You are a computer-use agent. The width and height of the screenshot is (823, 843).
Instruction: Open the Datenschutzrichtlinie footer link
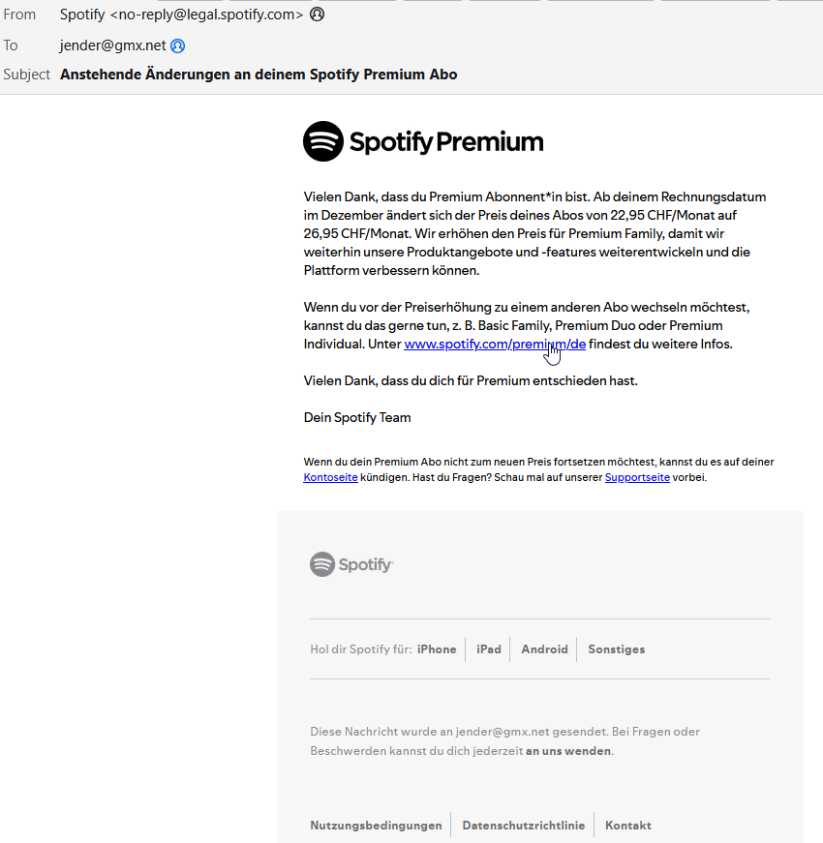(x=523, y=826)
